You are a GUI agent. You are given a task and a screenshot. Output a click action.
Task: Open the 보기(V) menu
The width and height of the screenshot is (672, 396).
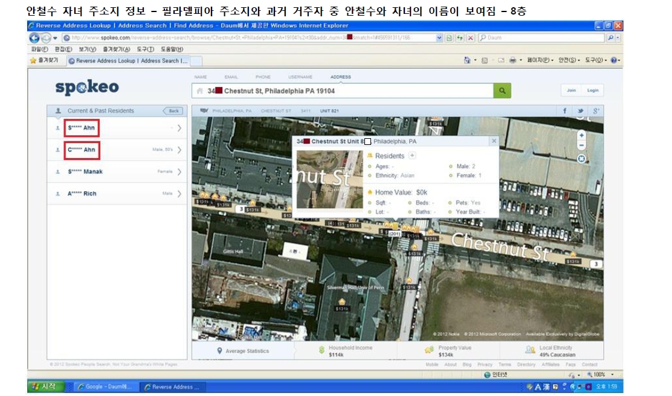click(x=88, y=49)
